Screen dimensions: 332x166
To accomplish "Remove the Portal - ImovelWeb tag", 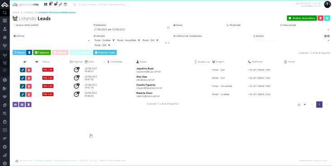I will (x=139, y=40).
